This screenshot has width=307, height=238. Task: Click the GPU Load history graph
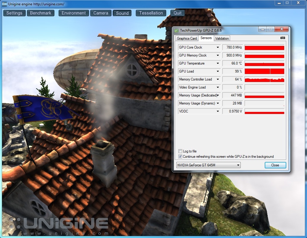[264, 71]
